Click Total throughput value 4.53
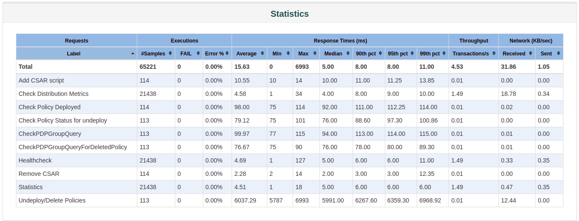Screen dimensions: 579x221 coord(457,67)
